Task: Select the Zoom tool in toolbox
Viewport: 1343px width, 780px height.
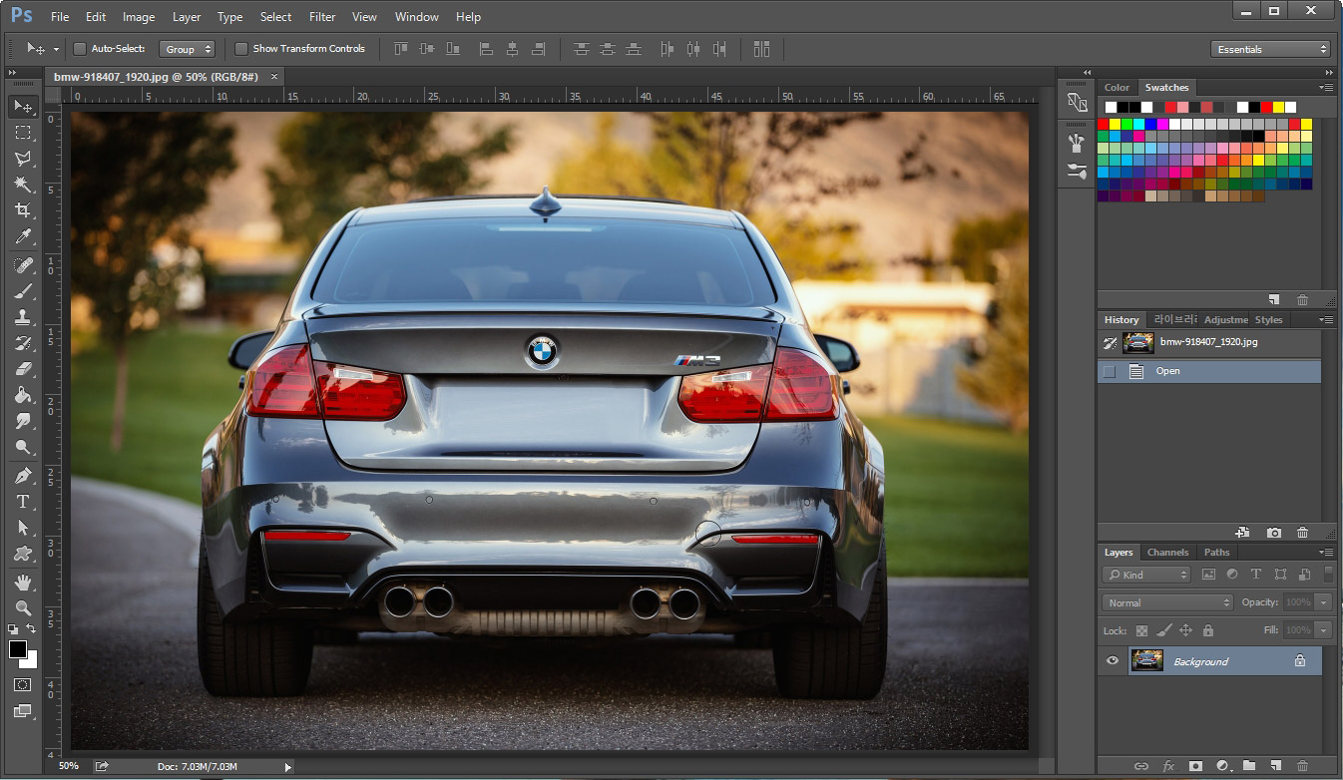Action: tap(23, 607)
